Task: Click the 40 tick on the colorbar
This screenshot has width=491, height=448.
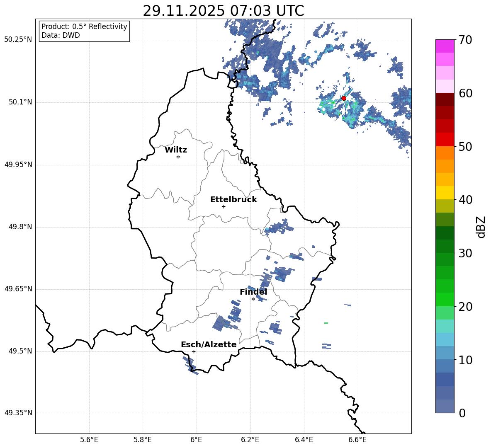Action: click(x=465, y=200)
